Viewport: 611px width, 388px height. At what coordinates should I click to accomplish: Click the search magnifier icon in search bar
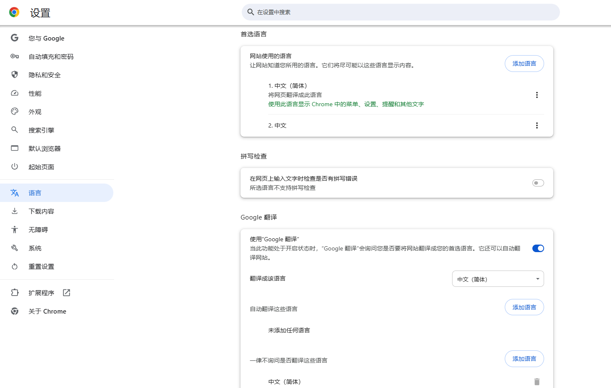251,12
